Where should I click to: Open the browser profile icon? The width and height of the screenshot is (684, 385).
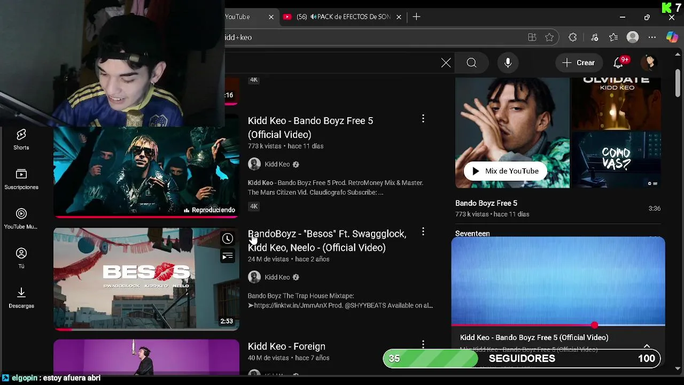(633, 37)
